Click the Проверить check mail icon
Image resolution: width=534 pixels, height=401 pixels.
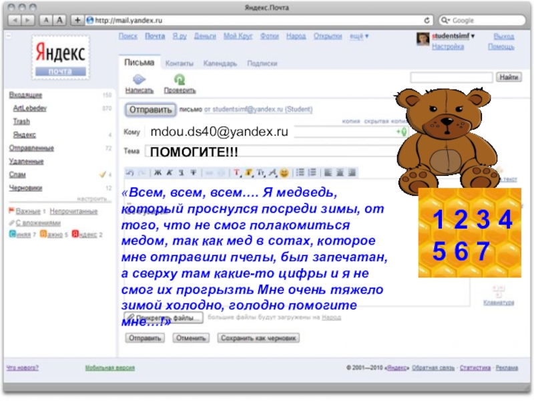click(x=180, y=80)
